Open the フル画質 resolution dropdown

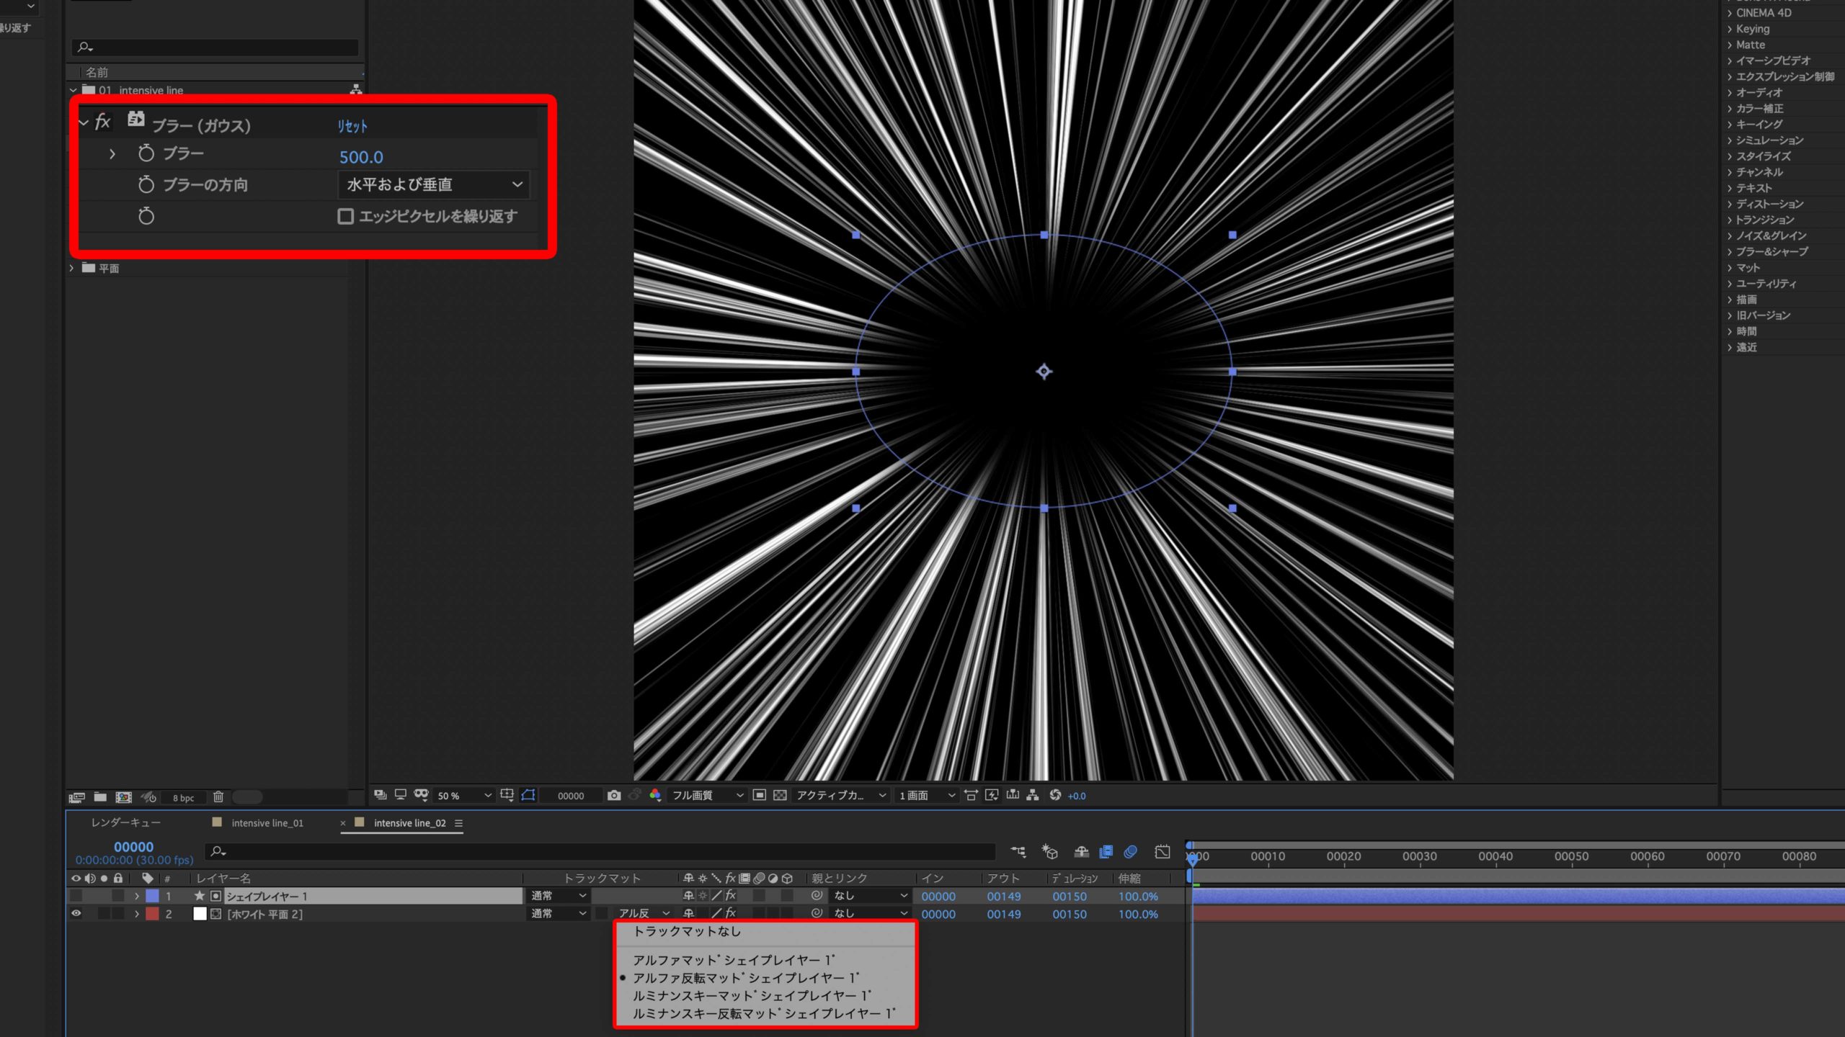pyautogui.click(x=708, y=795)
